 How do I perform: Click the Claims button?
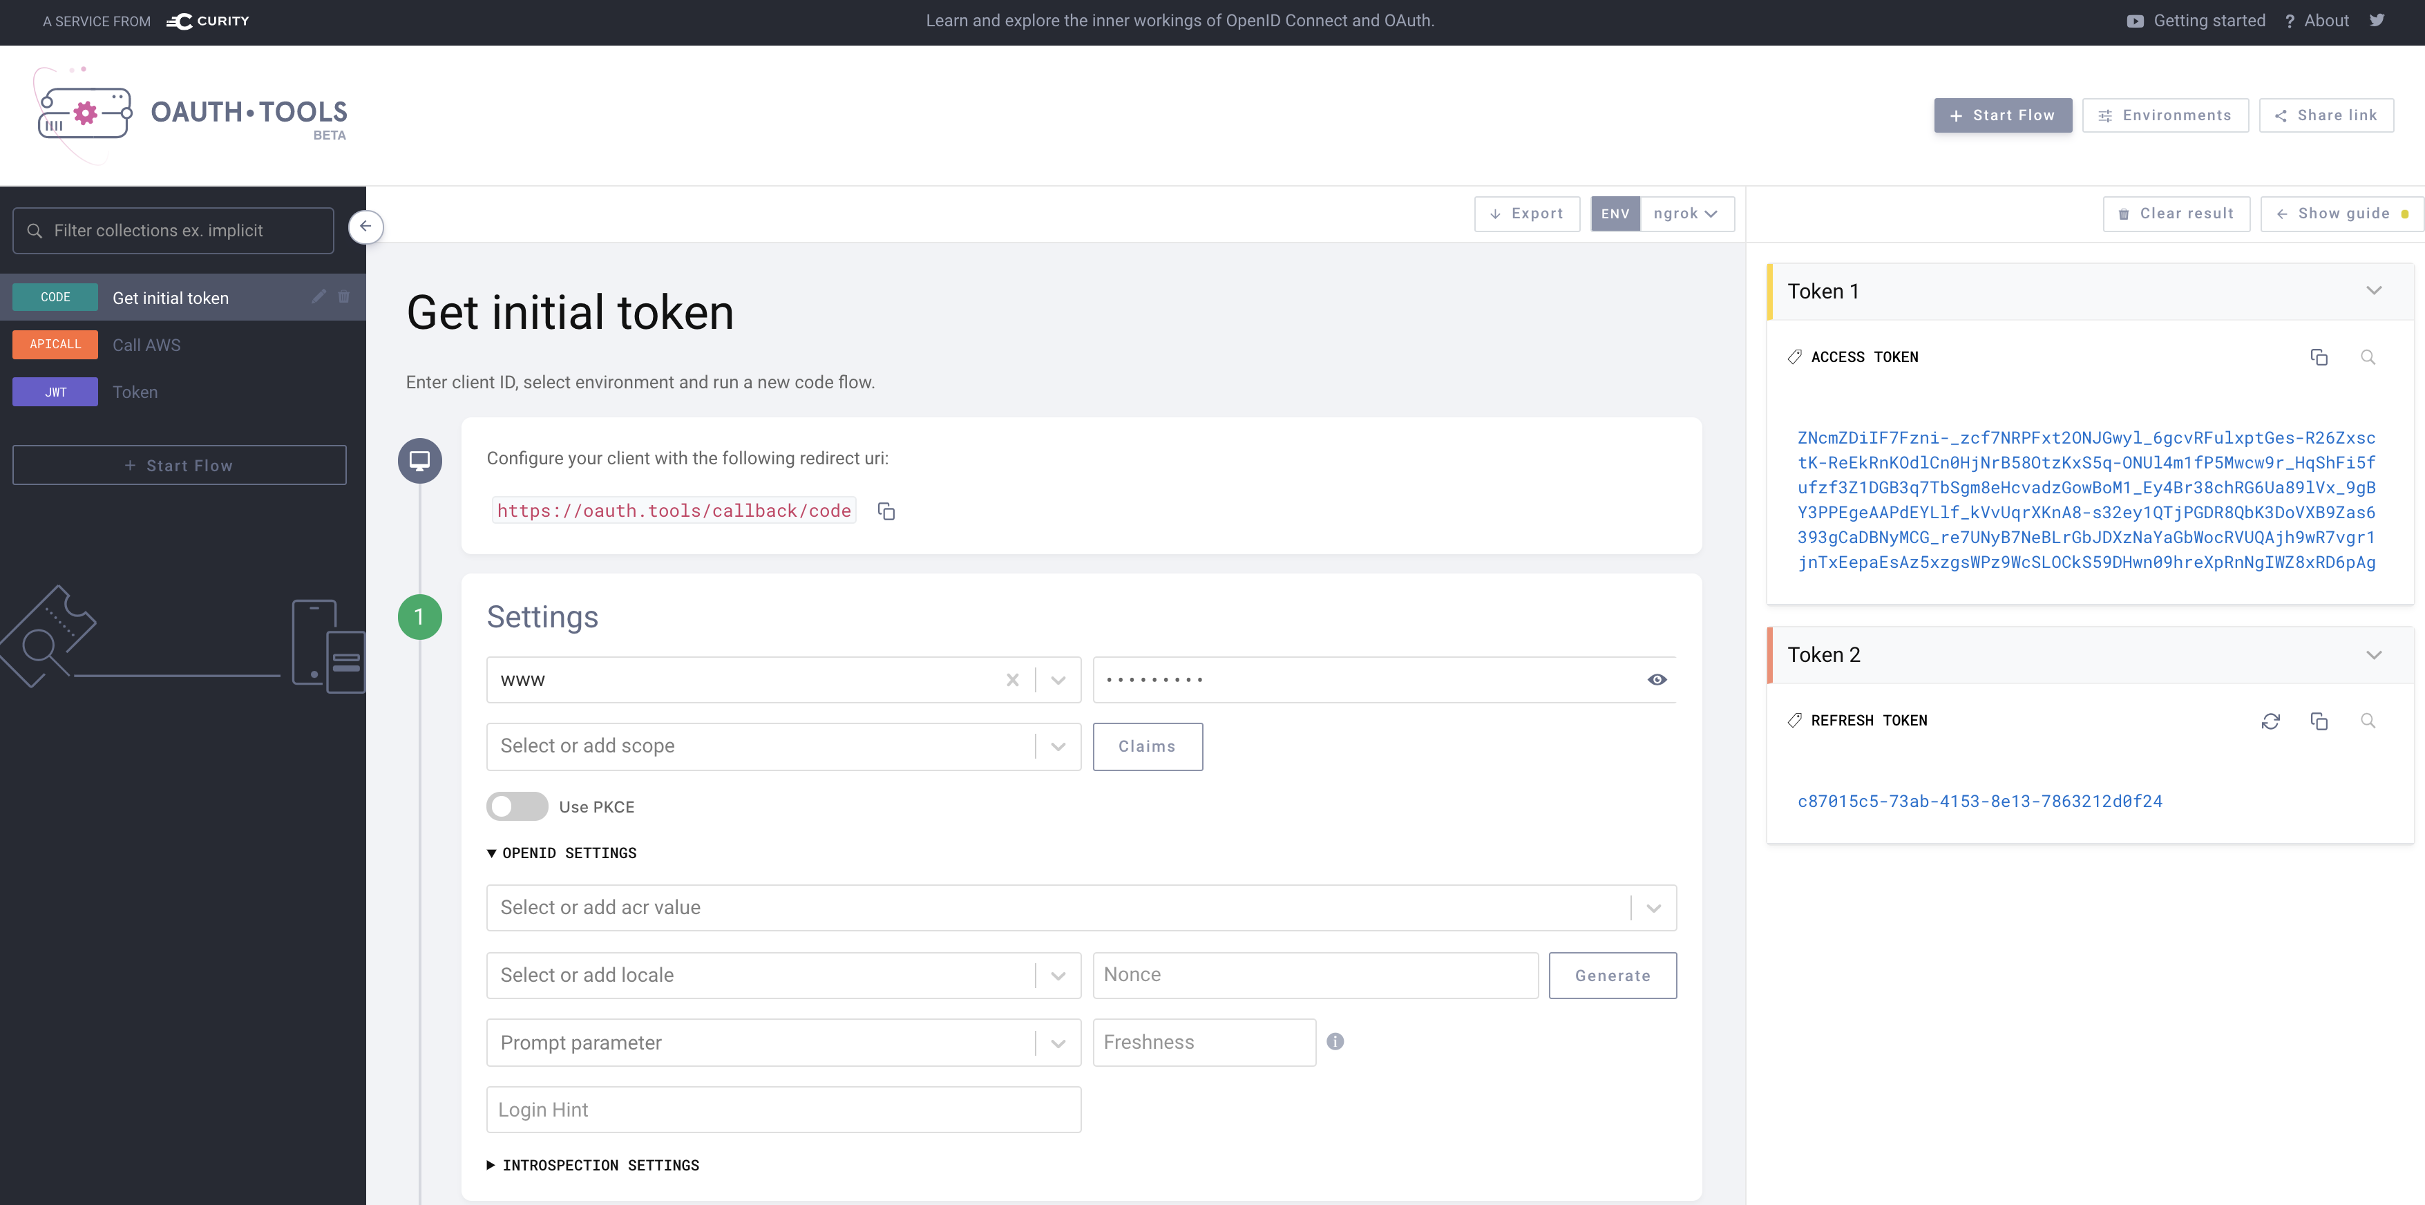coord(1148,746)
